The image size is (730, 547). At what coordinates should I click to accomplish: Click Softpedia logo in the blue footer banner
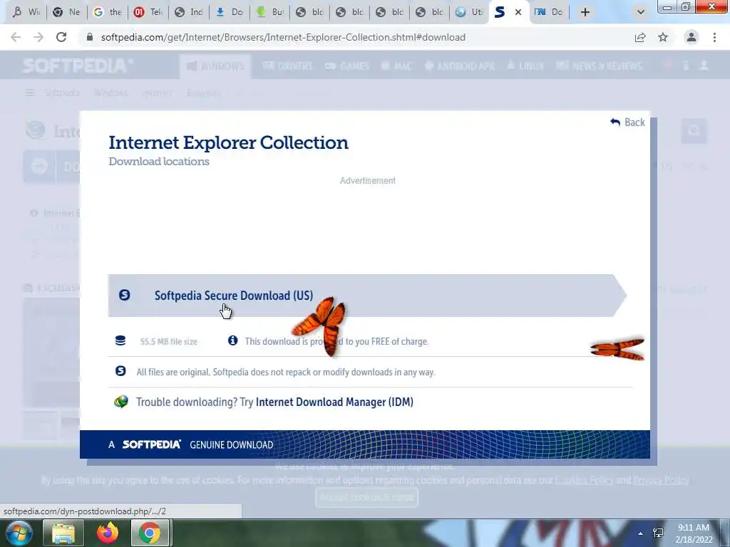(152, 444)
